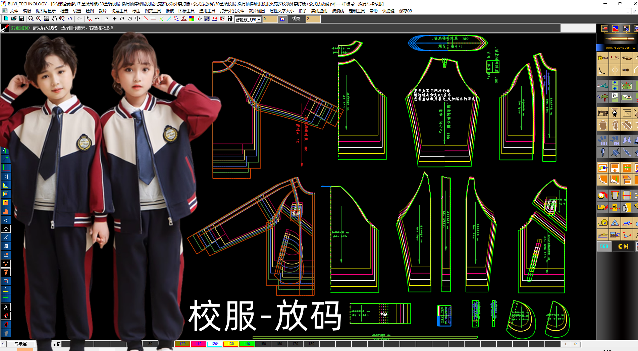The width and height of the screenshot is (638, 351).
Task: Select the magenta 110 size swatch
Action: pyautogui.click(x=199, y=344)
